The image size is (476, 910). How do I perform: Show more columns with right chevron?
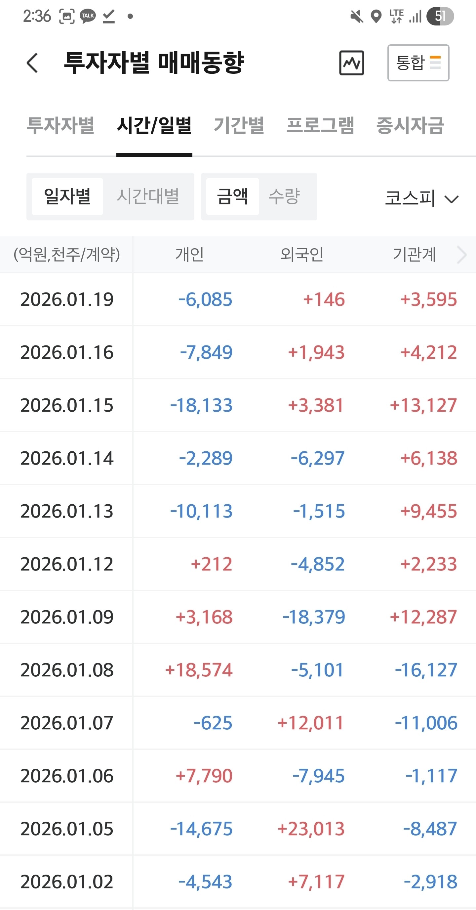pos(461,254)
